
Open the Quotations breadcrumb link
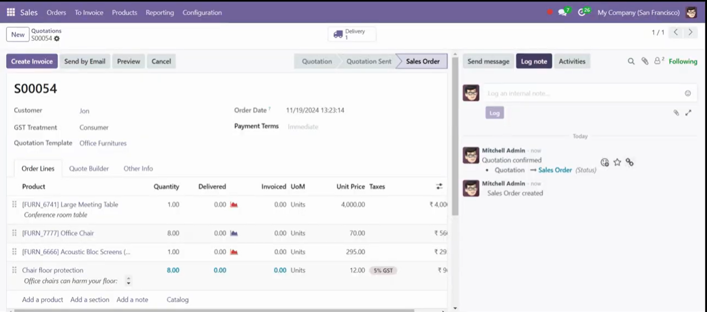46,31
